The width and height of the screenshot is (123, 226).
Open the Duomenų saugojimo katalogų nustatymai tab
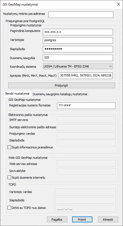[x=60, y=94]
